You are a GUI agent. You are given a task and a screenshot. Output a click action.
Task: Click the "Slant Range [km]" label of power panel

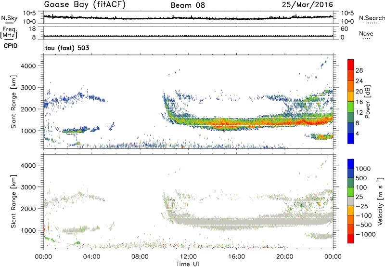coord(13,102)
